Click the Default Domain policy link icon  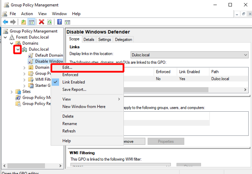[x=31, y=55]
